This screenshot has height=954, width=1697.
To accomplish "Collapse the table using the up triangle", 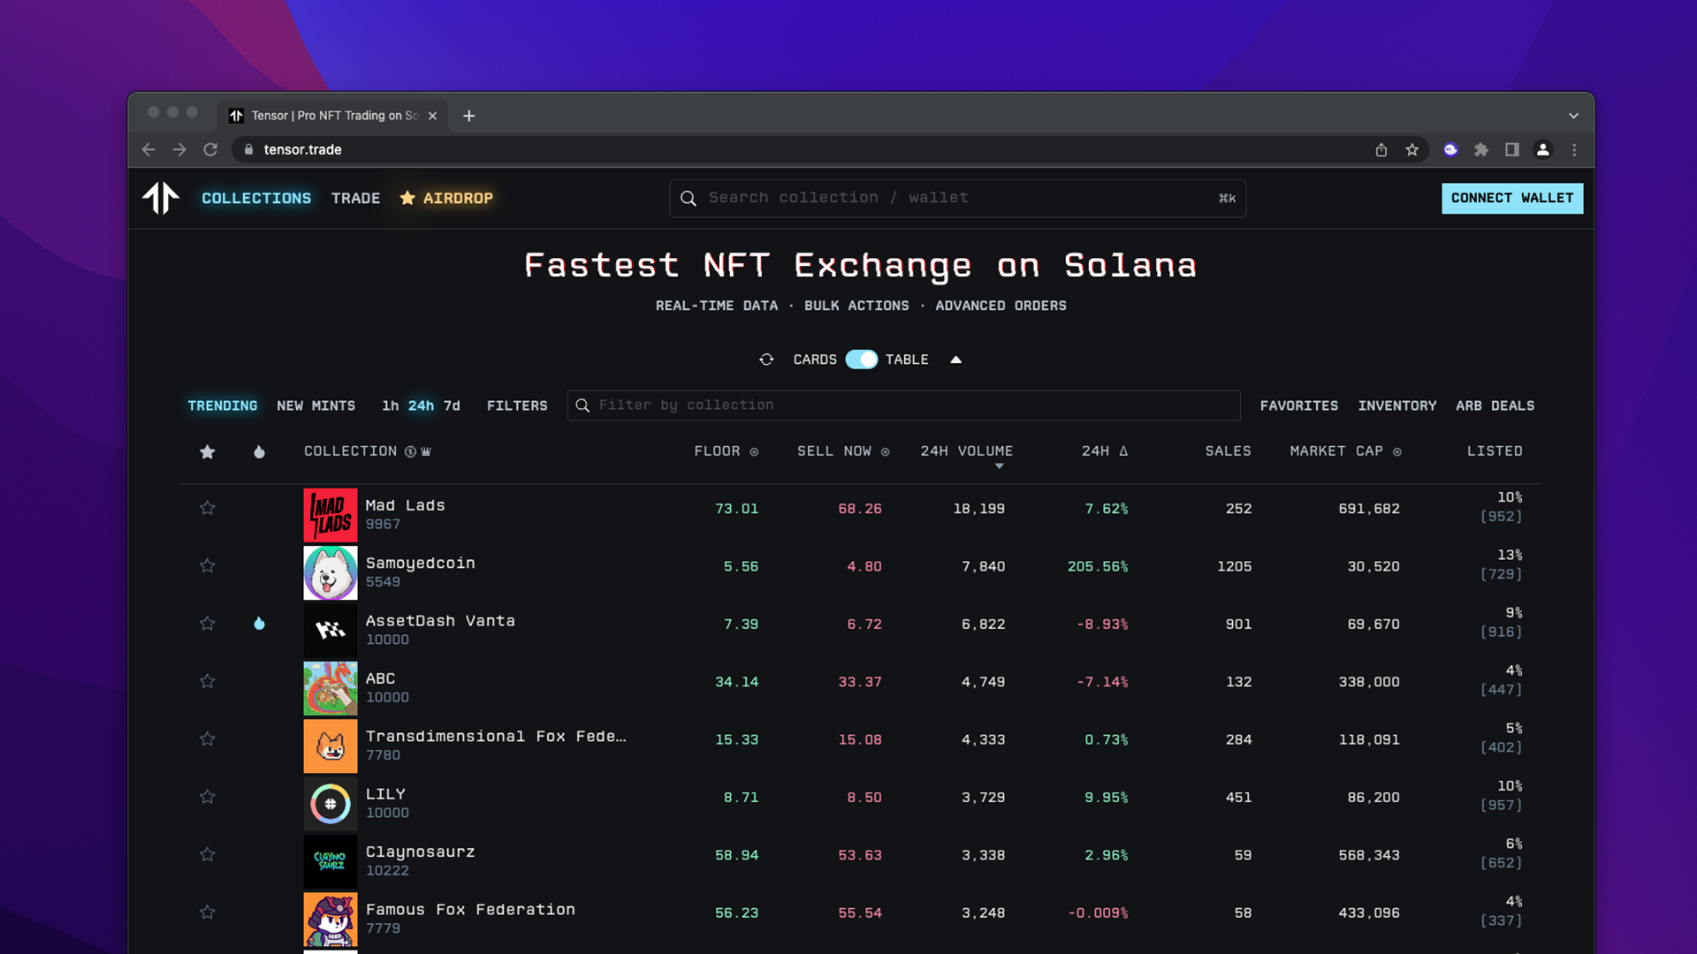I will tap(956, 360).
